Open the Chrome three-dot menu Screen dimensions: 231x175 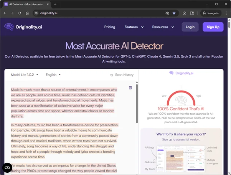tap(226, 13)
